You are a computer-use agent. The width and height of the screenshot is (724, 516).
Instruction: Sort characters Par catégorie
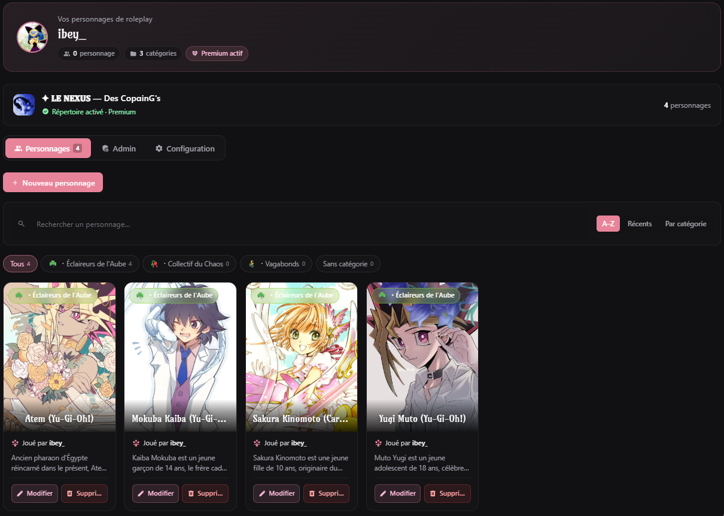click(x=686, y=224)
